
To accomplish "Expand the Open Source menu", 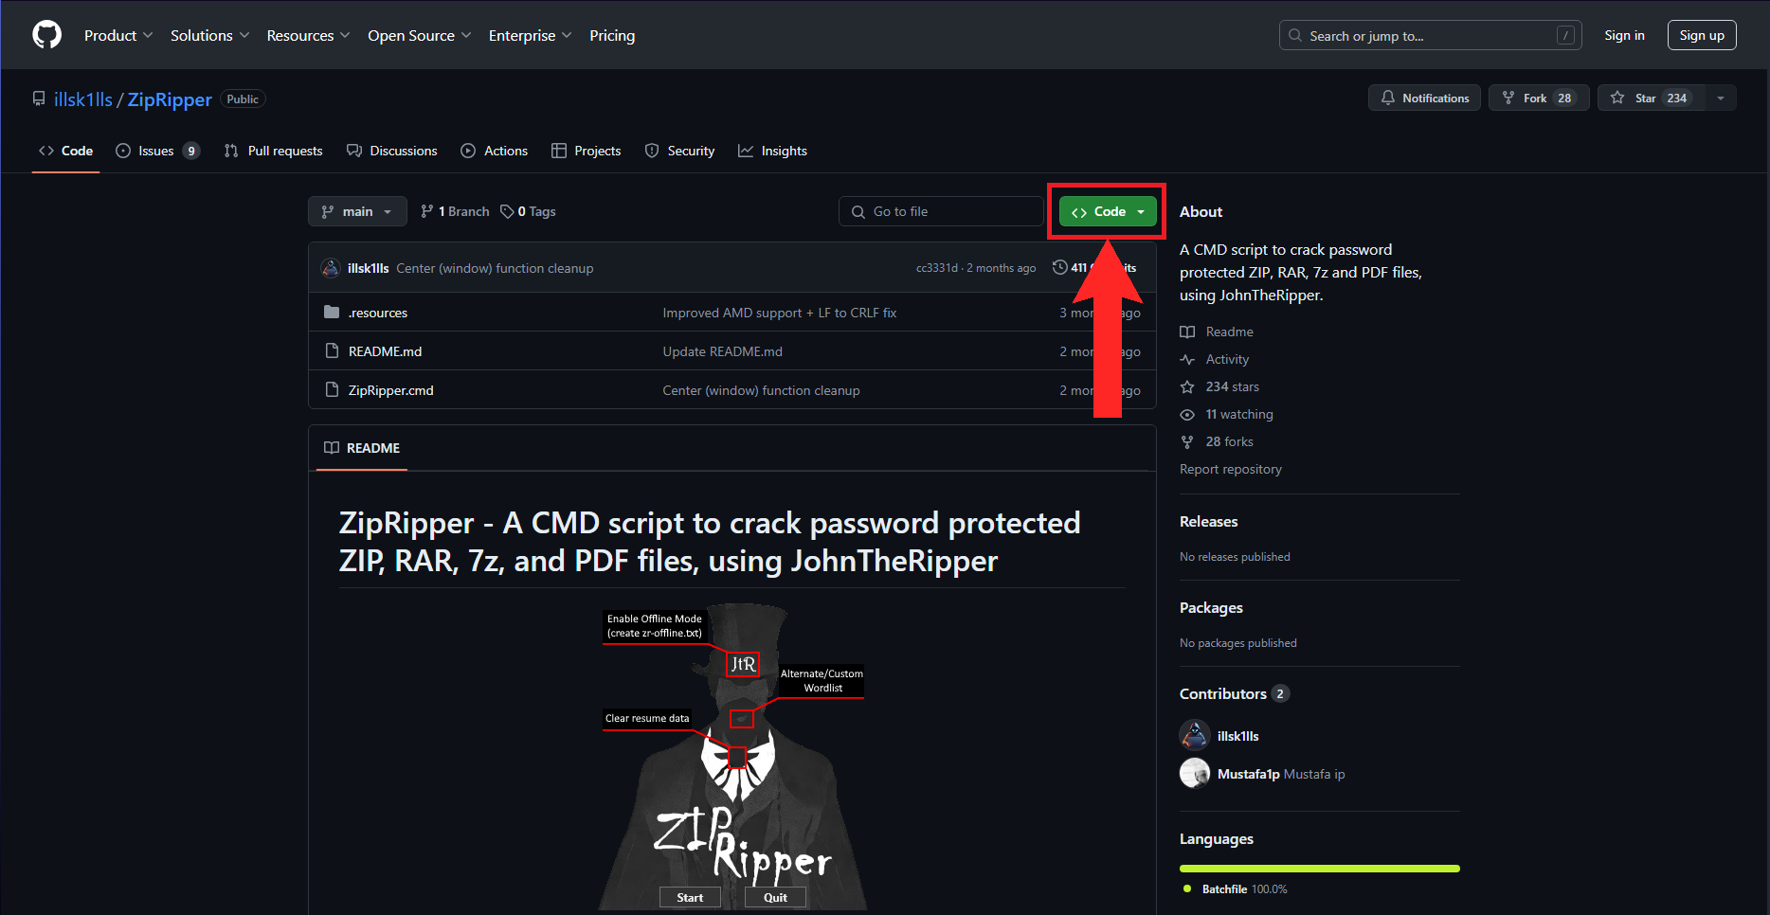I will point(420,35).
